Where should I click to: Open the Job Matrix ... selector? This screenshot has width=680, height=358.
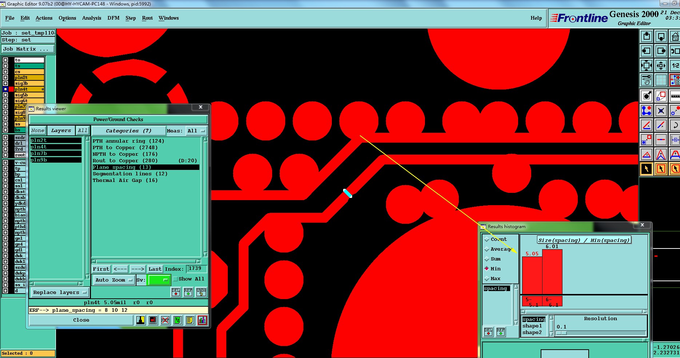coord(28,49)
